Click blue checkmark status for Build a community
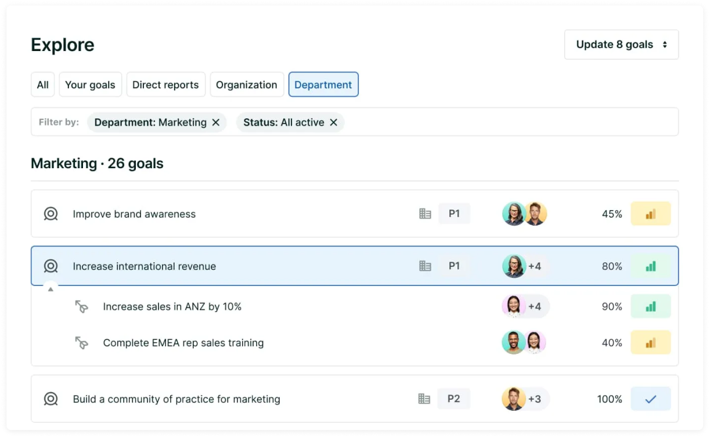Screen dimensions: 710x438 (x=651, y=399)
